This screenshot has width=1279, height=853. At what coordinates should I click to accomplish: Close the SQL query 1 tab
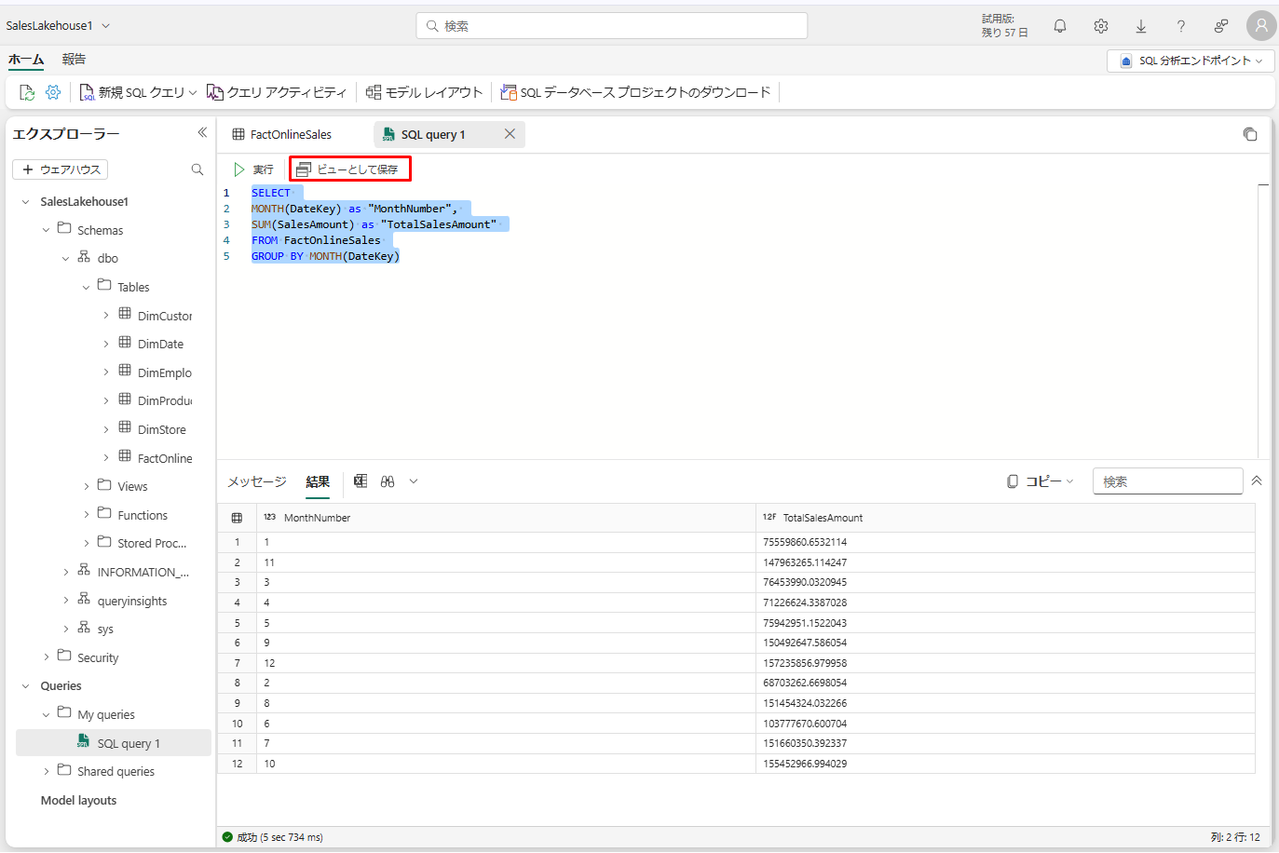(510, 134)
